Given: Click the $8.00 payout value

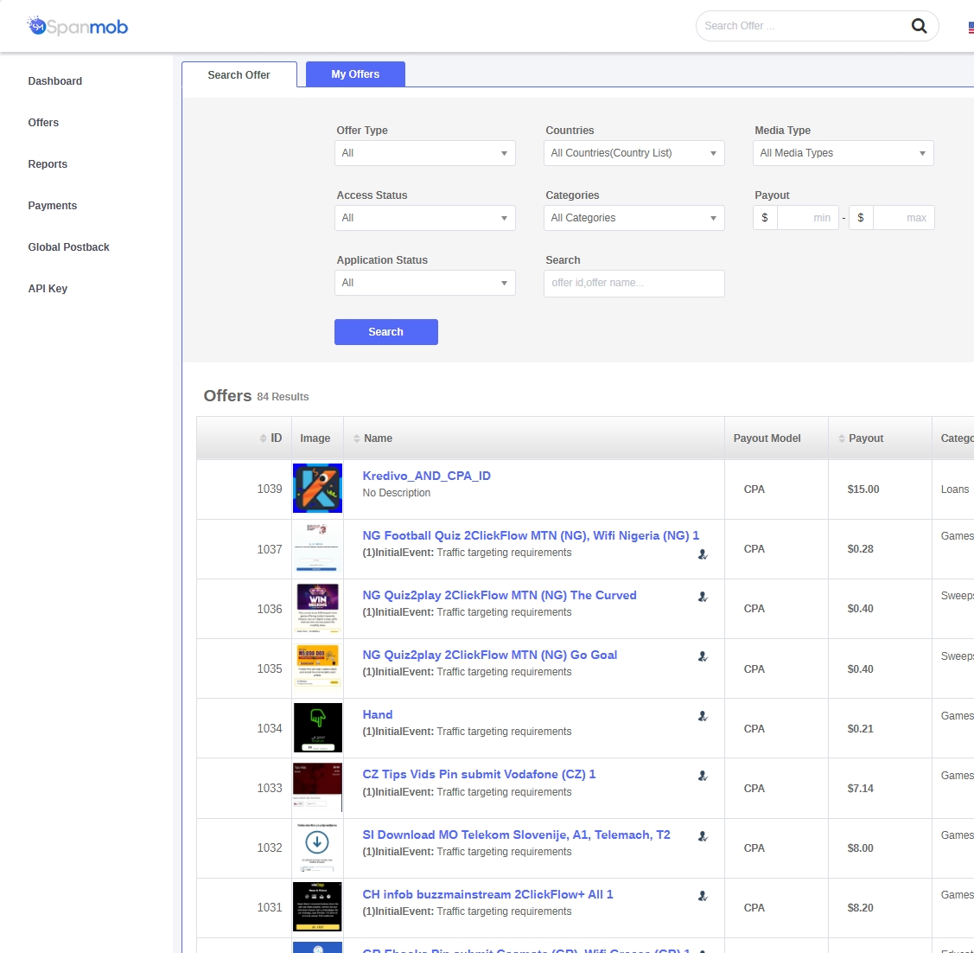Looking at the screenshot, I should tap(860, 848).
